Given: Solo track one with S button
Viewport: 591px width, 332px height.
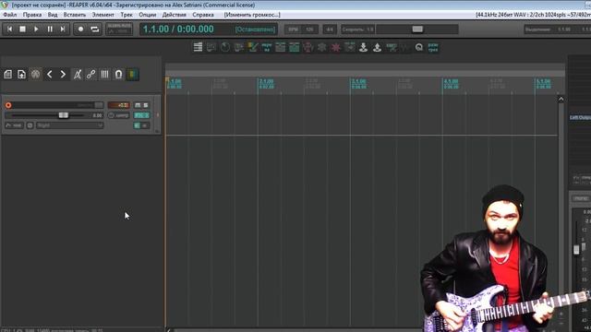Looking at the screenshot, I should pos(146,105).
